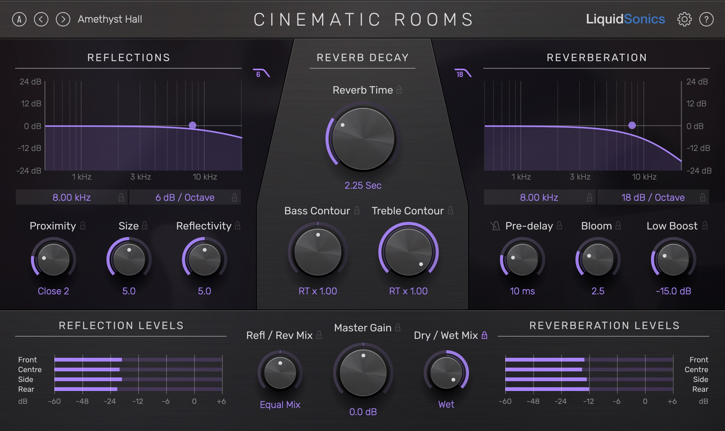Click the A/B preset compare icon

(19, 19)
